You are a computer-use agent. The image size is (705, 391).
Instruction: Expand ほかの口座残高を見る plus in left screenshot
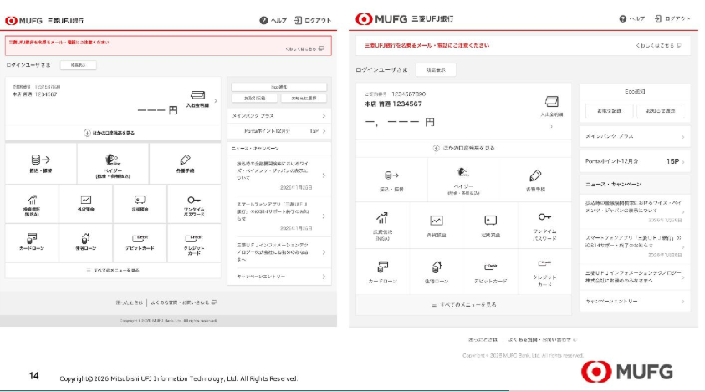click(87, 133)
